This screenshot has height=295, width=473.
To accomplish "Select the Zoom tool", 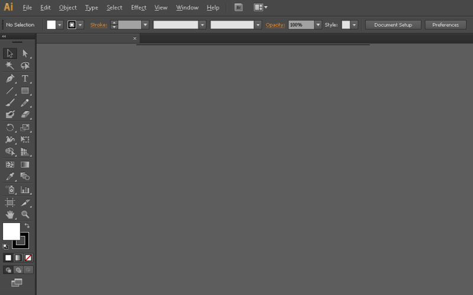I will [x=25, y=214].
